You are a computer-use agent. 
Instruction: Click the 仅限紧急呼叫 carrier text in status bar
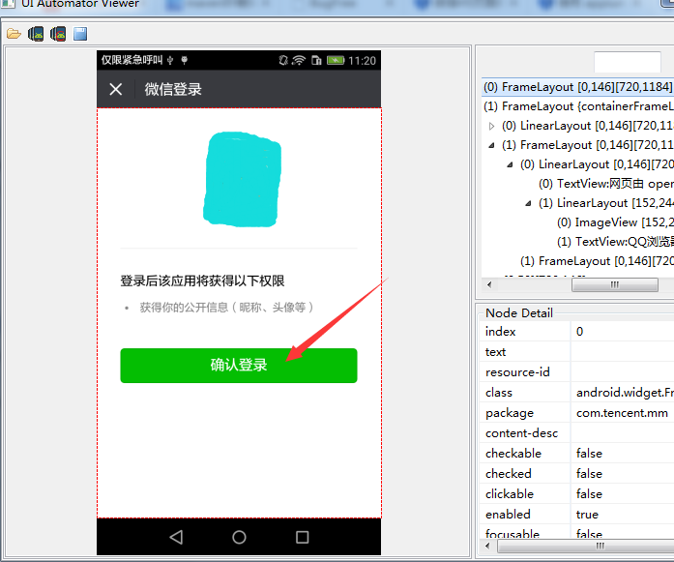[x=132, y=60]
